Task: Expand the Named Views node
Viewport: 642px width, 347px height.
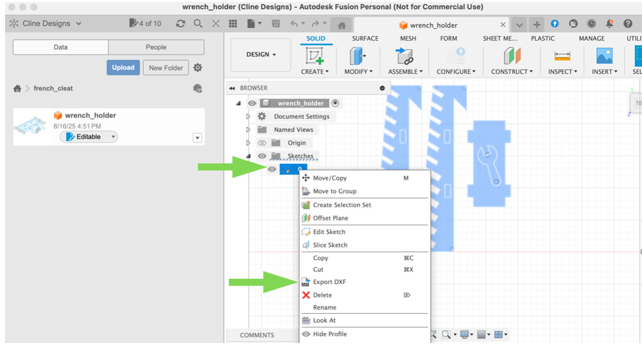Action: 248,129
